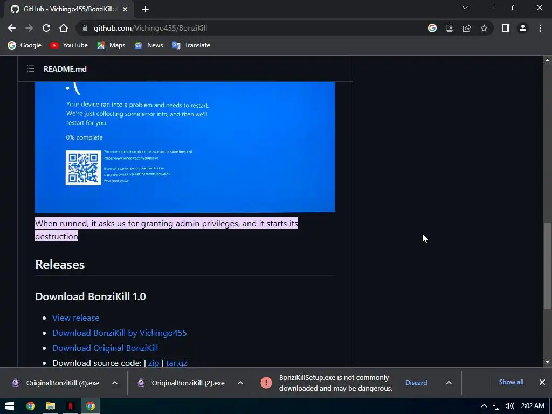The width and height of the screenshot is (552, 414).
Task: Open Chrome's three-dot menu
Action: coord(540,28)
